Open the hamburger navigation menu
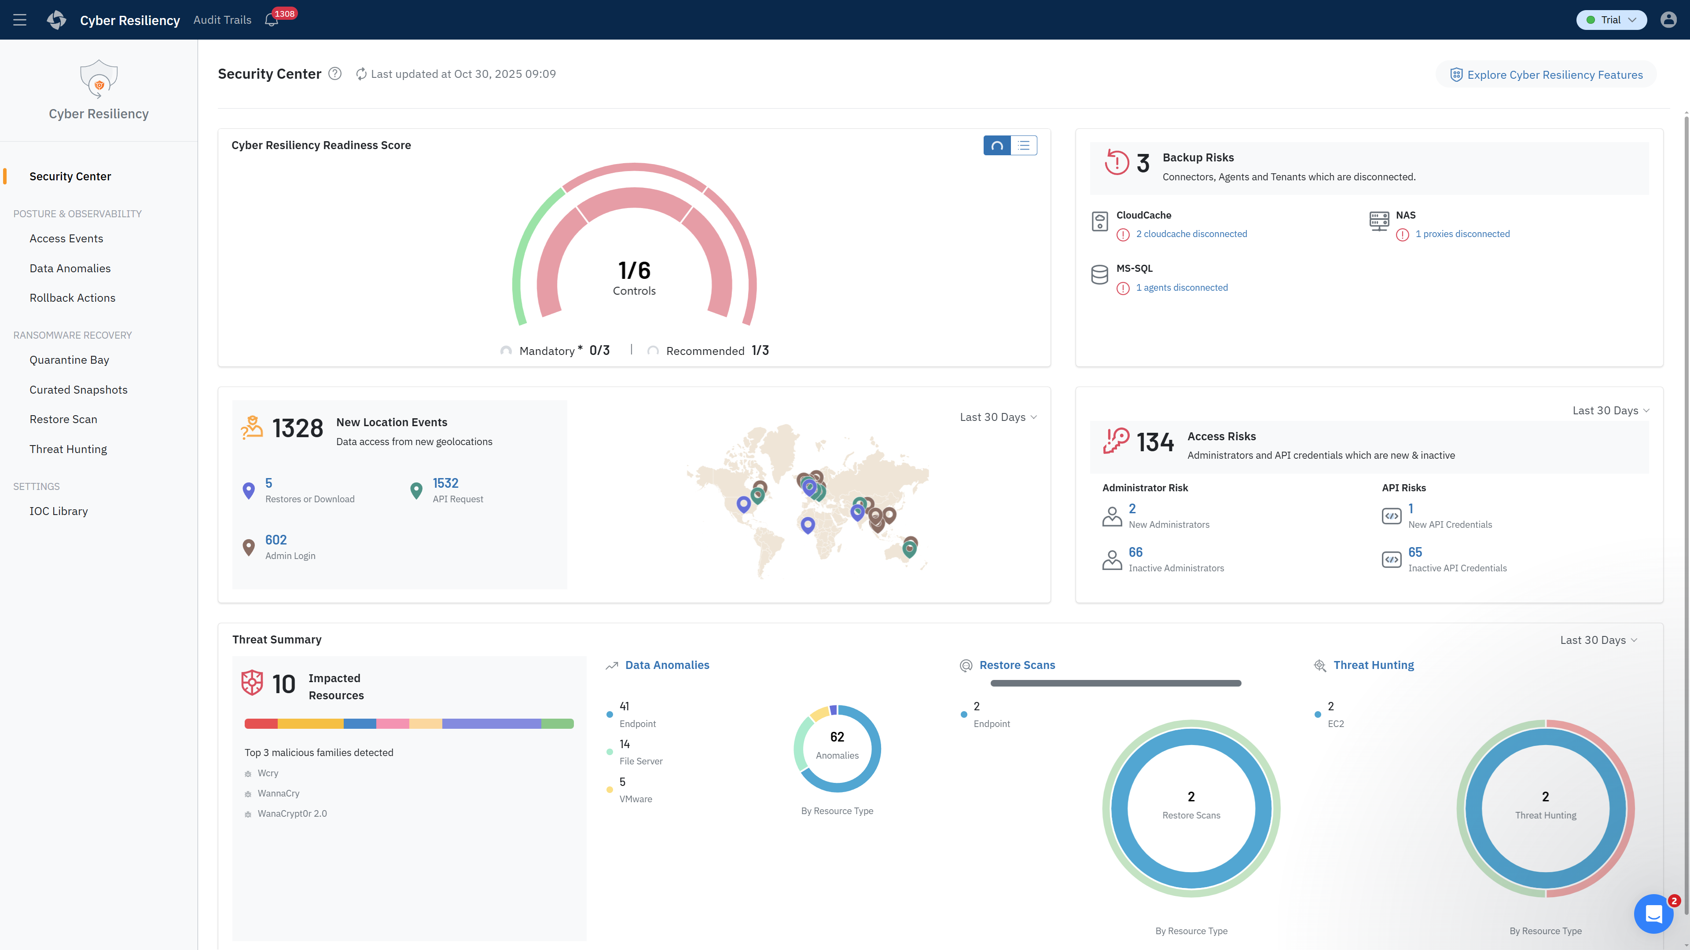This screenshot has width=1690, height=950. point(20,20)
